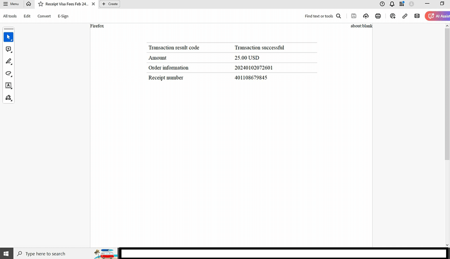The image size is (450, 259).
Task: Launch the AI Assistant button
Action: click(x=438, y=16)
